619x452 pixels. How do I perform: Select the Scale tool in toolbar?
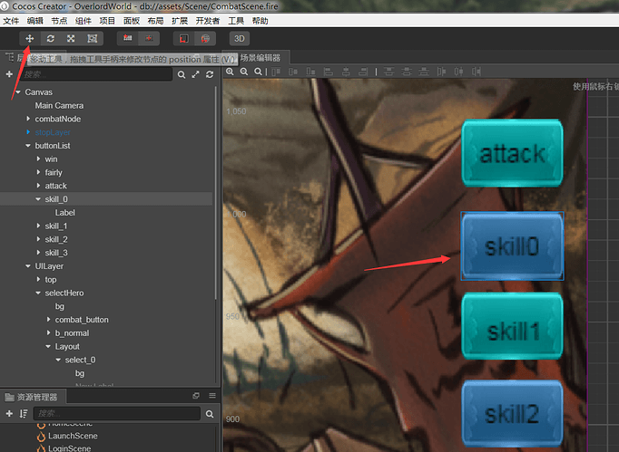(71, 38)
